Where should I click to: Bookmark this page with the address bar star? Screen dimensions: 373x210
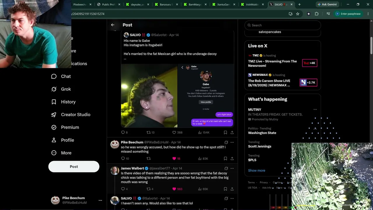click(x=298, y=14)
